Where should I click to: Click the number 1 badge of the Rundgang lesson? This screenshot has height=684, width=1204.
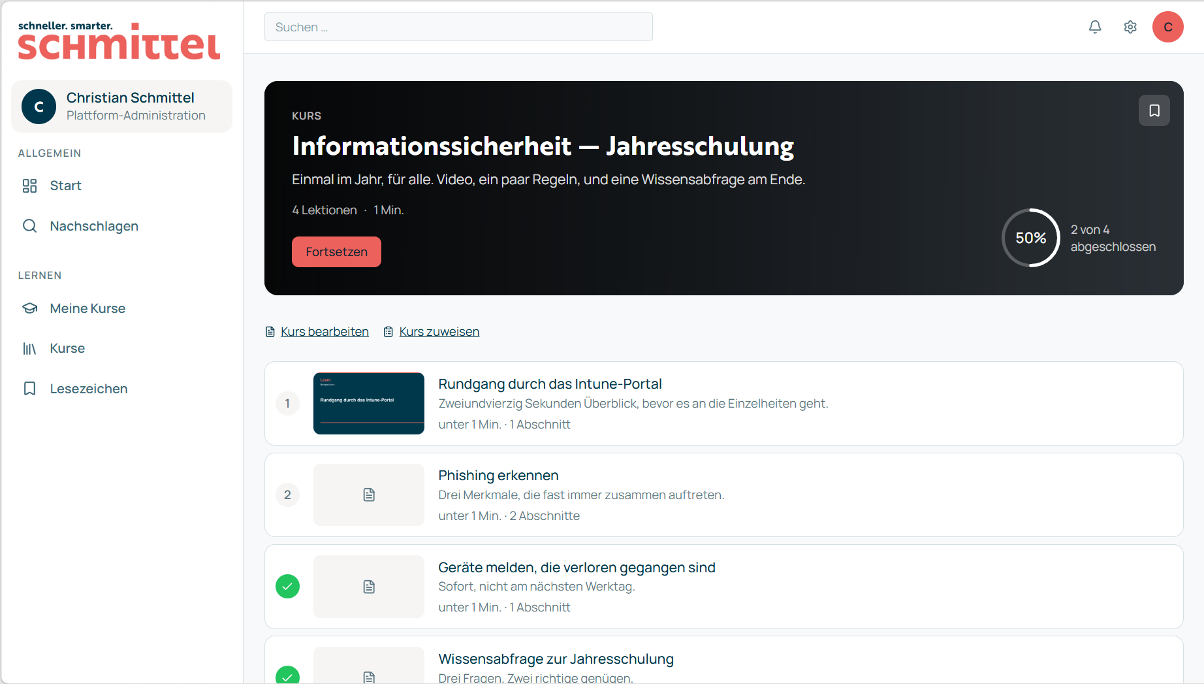287,403
